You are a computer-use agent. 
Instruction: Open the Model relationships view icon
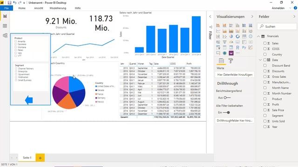click(5, 35)
